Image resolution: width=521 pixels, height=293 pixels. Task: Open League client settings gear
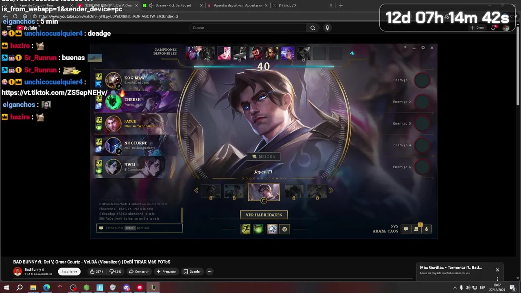pos(423,48)
